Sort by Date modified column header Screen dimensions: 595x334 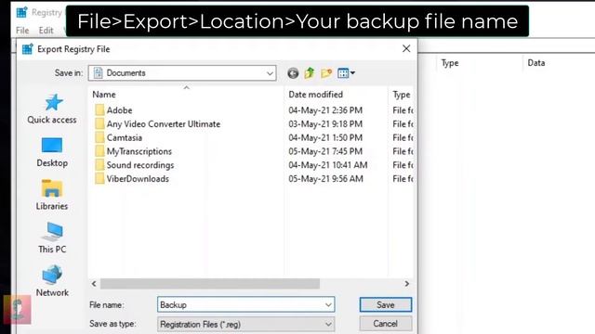coord(315,95)
